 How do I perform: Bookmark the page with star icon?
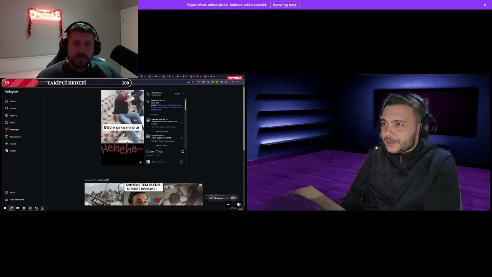pyautogui.click(x=193, y=82)
